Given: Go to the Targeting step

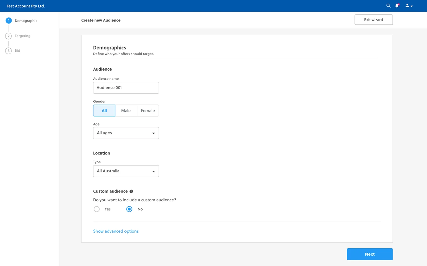Looking at the screenshot, I should point(18,36).
